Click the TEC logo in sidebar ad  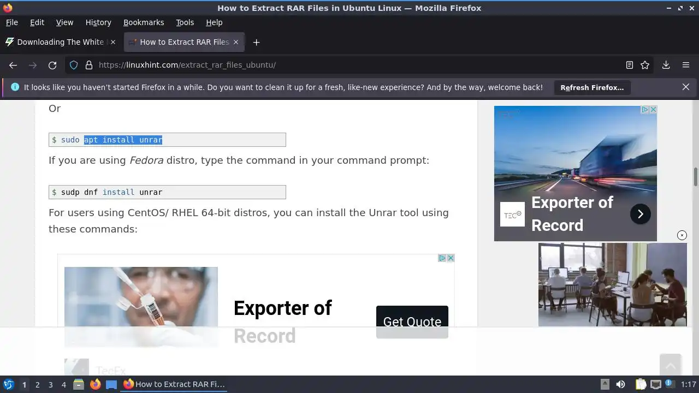coord(512,215)
